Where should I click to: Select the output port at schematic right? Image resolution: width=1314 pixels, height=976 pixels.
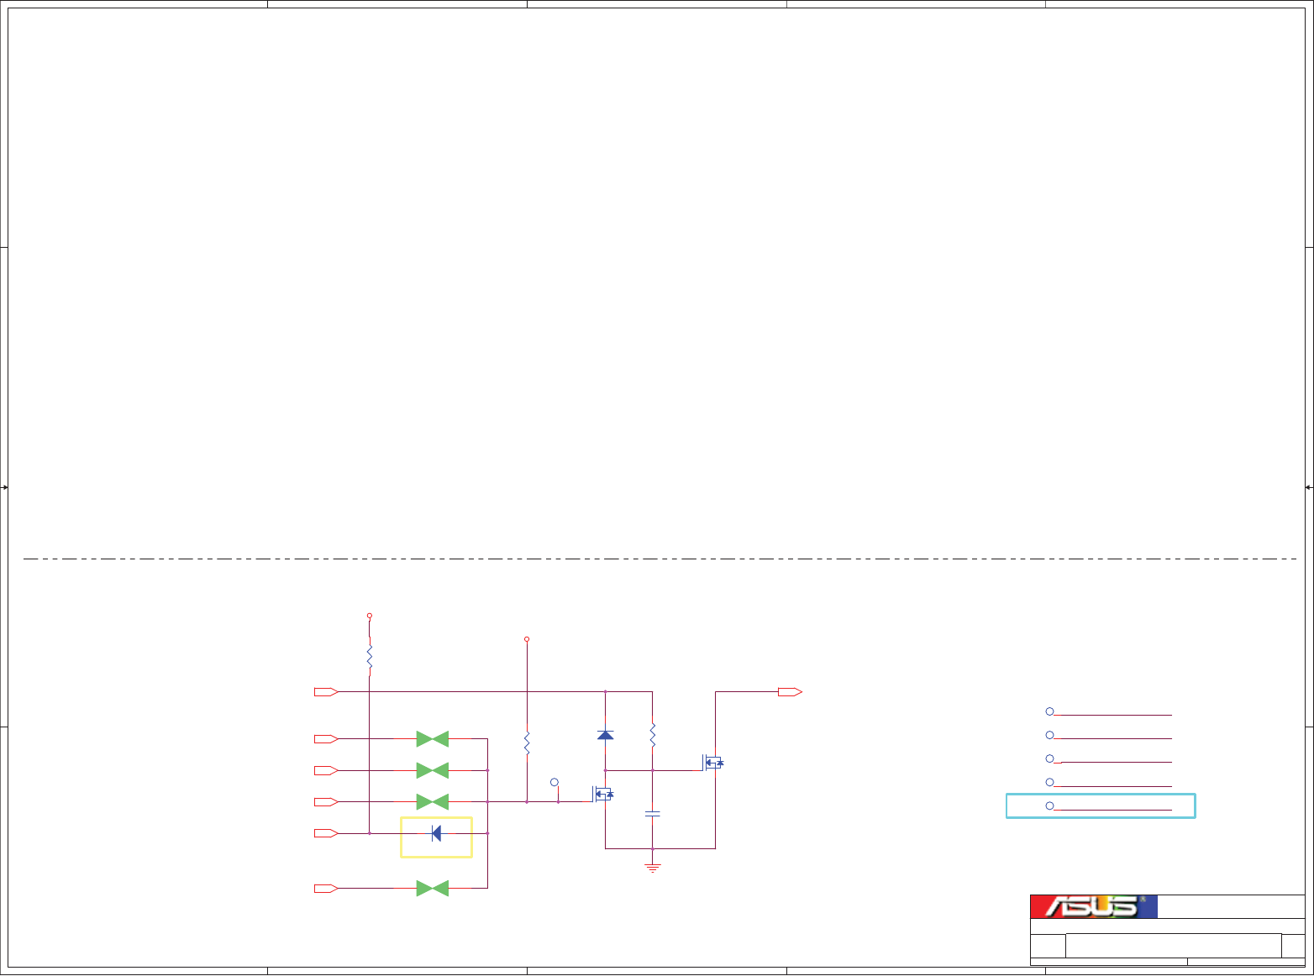(790, 692)
